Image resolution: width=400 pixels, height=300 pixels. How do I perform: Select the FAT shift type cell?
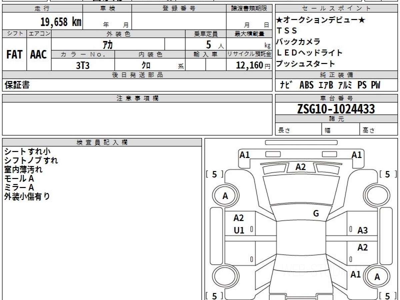click(x=14, y=54)
